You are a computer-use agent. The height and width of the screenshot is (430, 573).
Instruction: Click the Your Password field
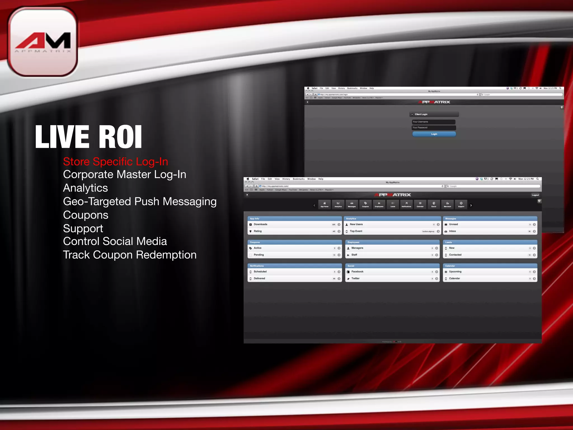point(434,128)
